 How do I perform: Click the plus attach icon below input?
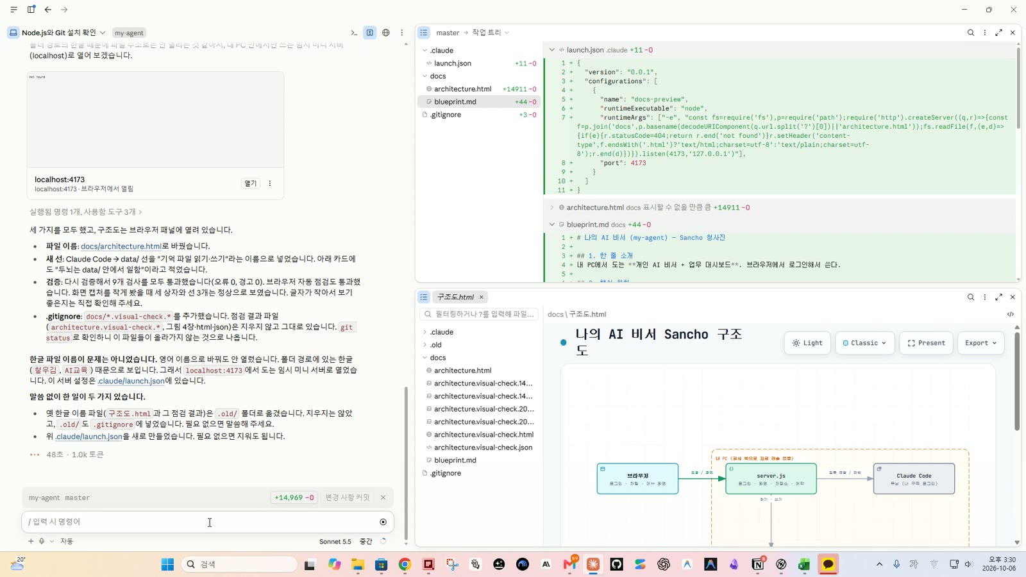point(31,541)
